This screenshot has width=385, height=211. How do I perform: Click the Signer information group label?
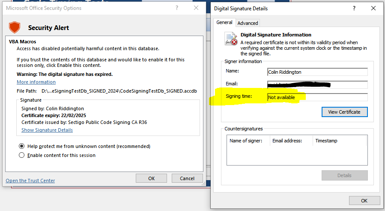(x=243, y=61)
